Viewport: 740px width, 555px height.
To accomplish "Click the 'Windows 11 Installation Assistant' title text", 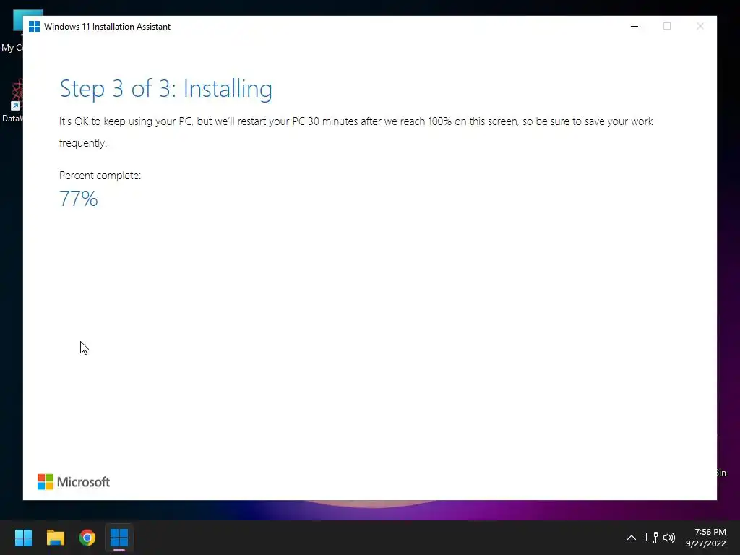I will (x=107, y=27).
